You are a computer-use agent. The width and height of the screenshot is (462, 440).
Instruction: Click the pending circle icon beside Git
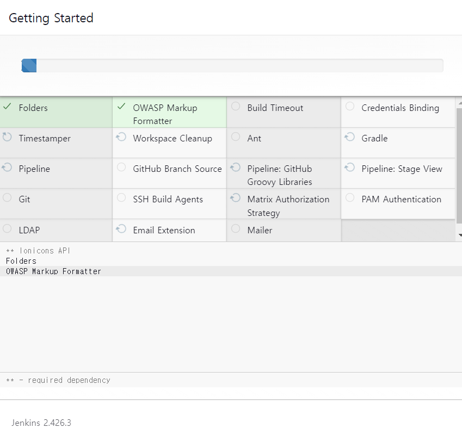tap(7, 197)
